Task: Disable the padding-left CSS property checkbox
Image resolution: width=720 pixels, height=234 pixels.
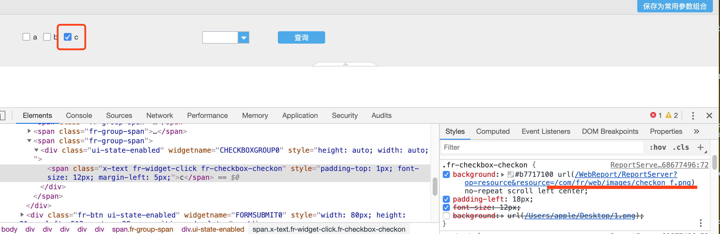Action: tap(446, 199)
